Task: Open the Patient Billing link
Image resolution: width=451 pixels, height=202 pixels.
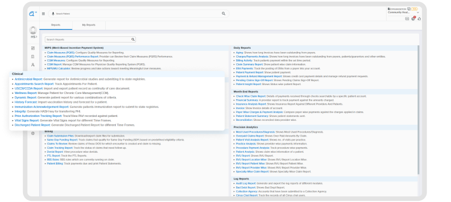Action: [55, 163]
